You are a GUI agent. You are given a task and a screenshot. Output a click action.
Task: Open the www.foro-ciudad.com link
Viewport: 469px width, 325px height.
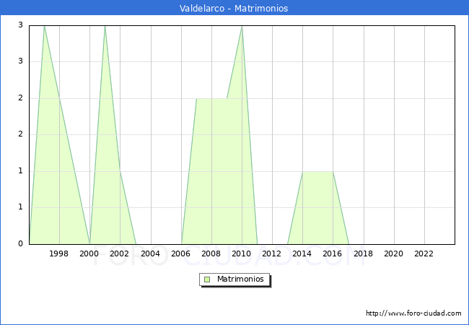click(413, 313)
